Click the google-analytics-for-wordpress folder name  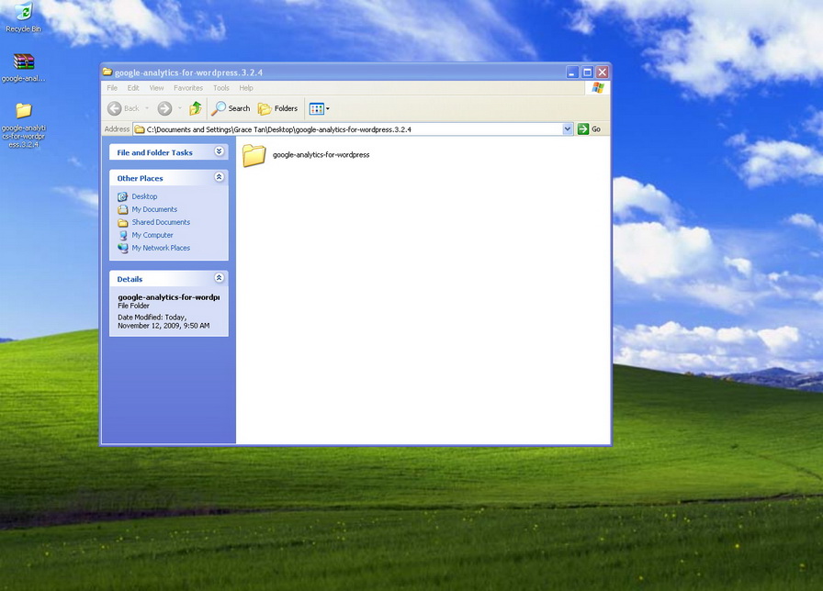point(321,155)
